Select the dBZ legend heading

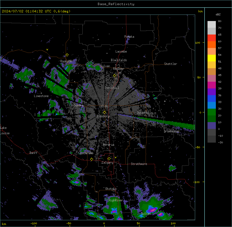[218, 15]
